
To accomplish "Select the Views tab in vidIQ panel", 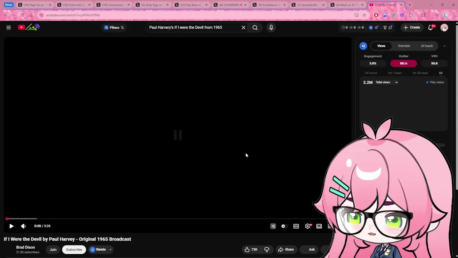I will click(x=381, y=46).
